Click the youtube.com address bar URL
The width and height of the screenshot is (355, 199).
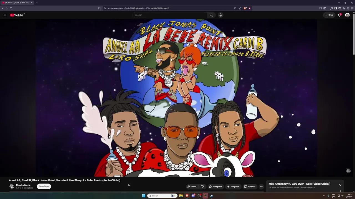[x=138, y=8]
